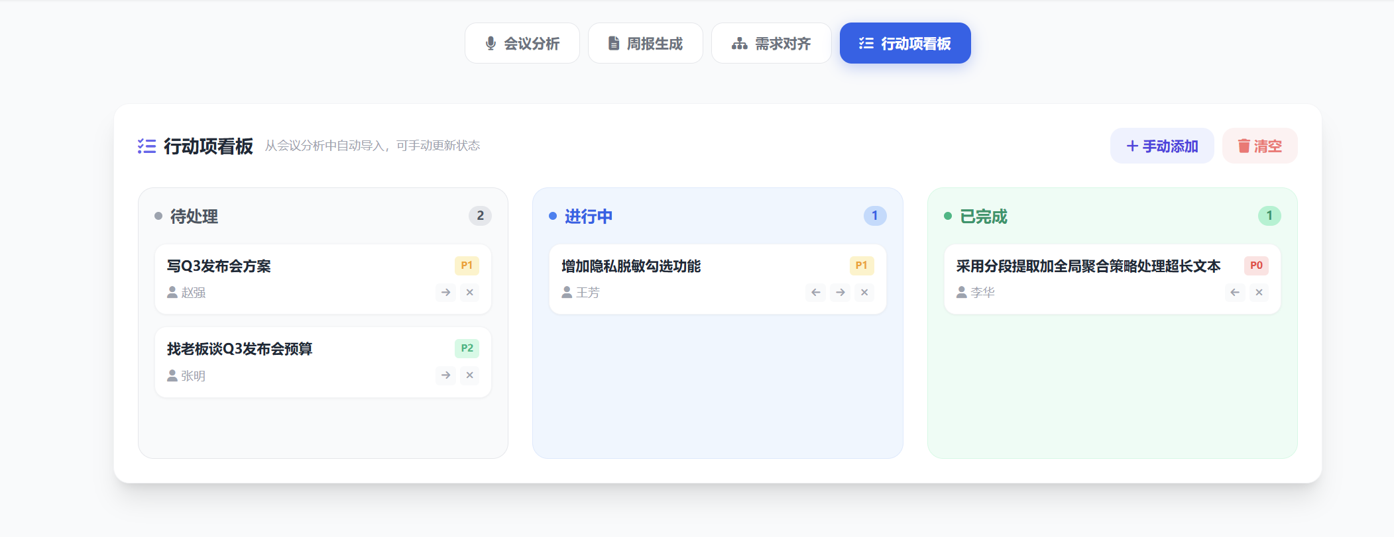Open the '找老板谈Q3发布会预算' card title
Screen dimensions: 1394x537
click(x=239, y=349)
